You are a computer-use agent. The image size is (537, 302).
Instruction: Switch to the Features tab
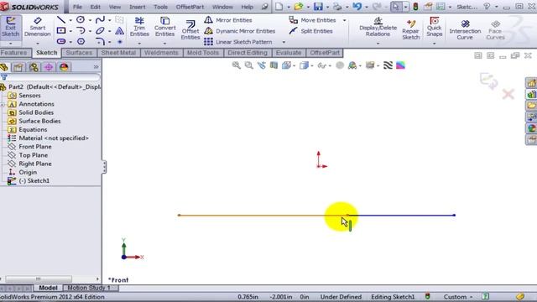(13, 53)
